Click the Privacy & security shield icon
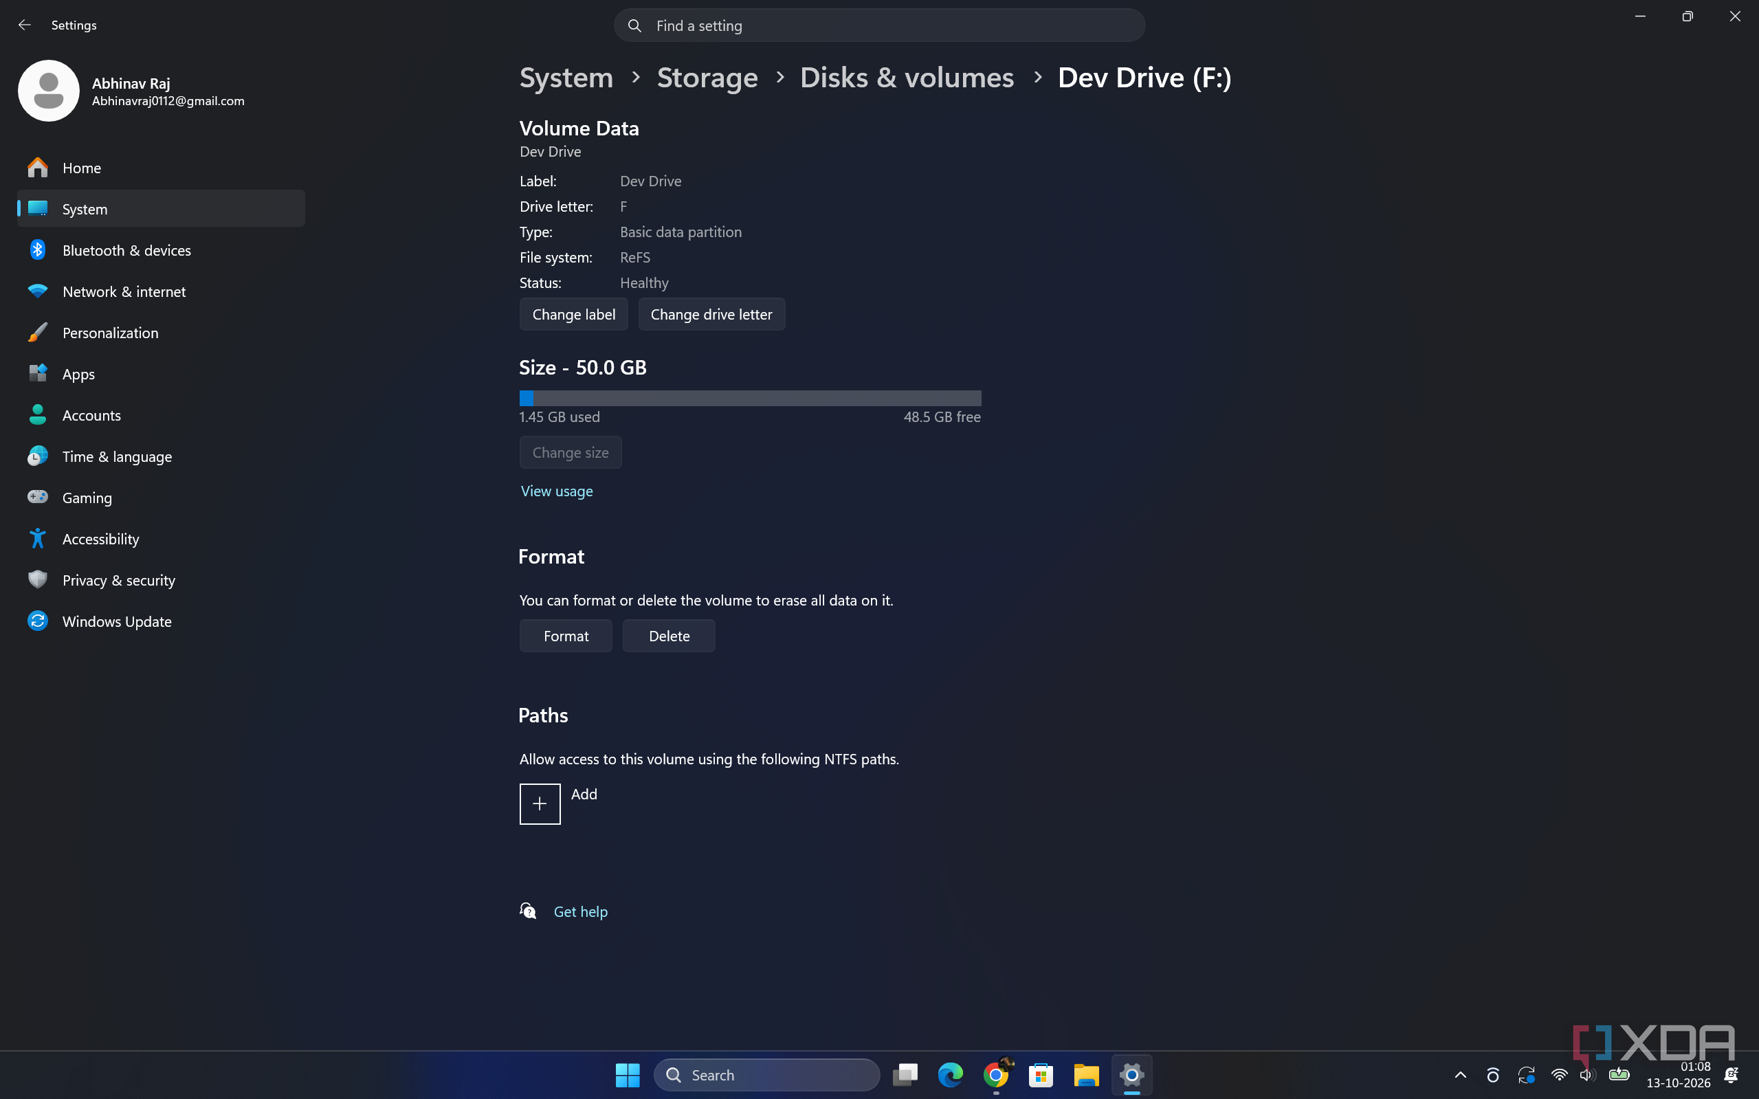The image size is (1759, 1099). 38,580
